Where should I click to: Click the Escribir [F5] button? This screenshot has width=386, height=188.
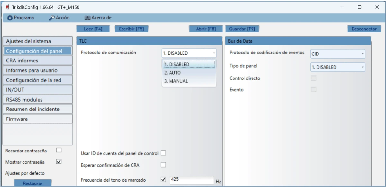point(131,29)
